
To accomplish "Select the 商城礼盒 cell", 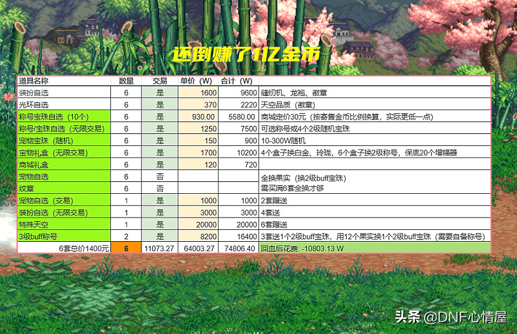I will pyautogui.click(x=64, y=165).
